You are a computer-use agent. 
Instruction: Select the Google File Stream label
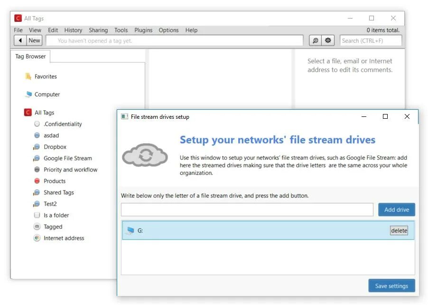click(68, 158)
